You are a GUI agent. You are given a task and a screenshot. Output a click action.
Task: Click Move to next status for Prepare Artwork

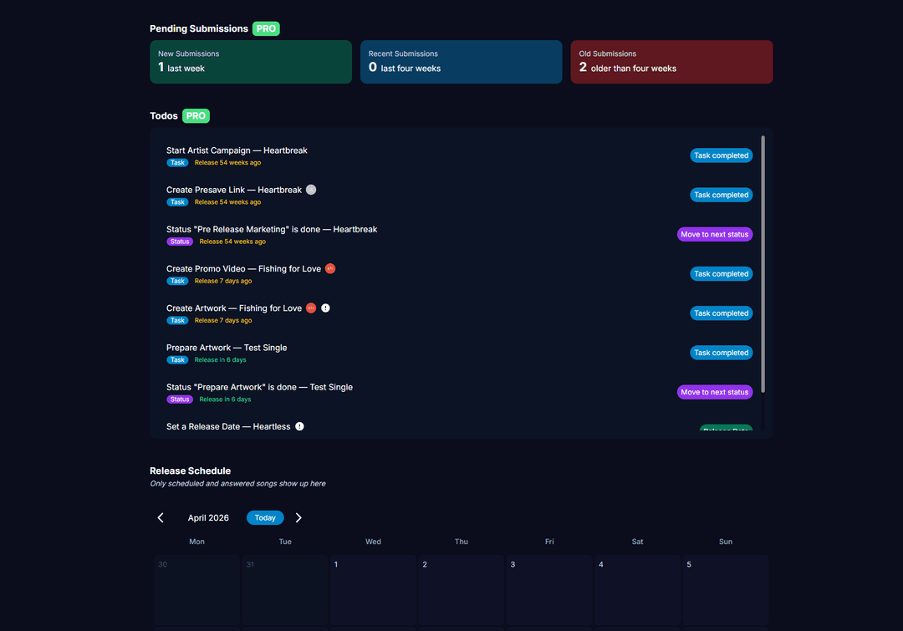pyautogui.click(x=715, y=391)
